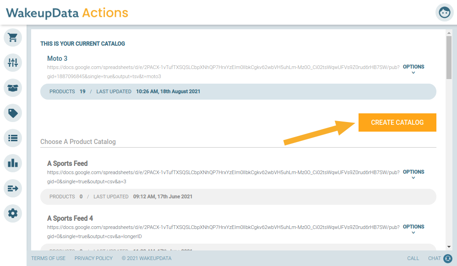This screenshot has height=266, width=457.
Task: Open the Privacy Policy link
Action: tap(93, 258)
